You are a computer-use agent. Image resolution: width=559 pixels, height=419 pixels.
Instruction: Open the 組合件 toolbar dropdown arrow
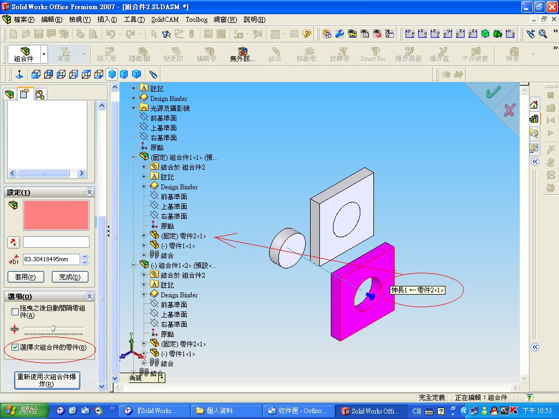44,54
